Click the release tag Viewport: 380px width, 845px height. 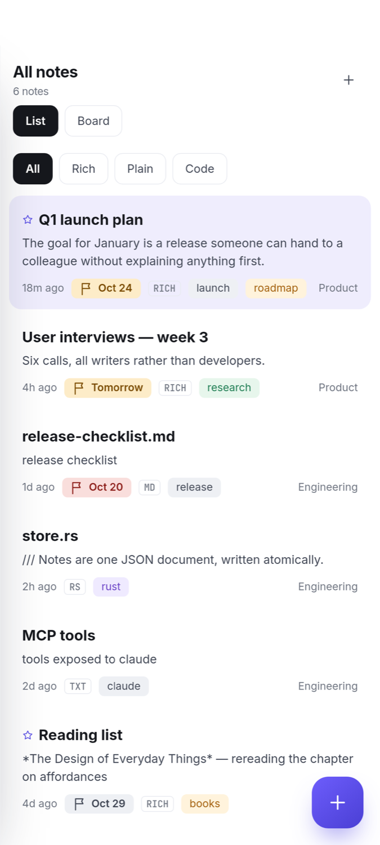click(194, 487)
